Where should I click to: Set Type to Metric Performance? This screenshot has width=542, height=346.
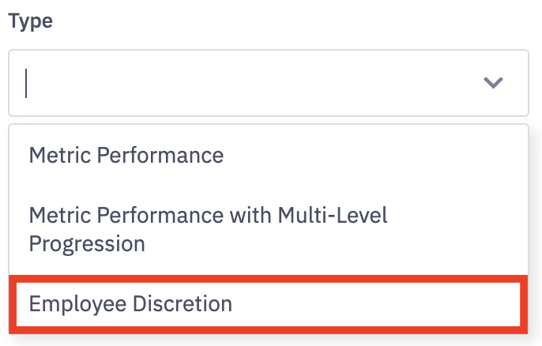click(x=126, y=155)
